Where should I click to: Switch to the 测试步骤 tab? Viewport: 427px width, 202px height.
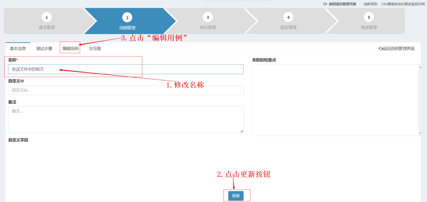click(44, 48)
